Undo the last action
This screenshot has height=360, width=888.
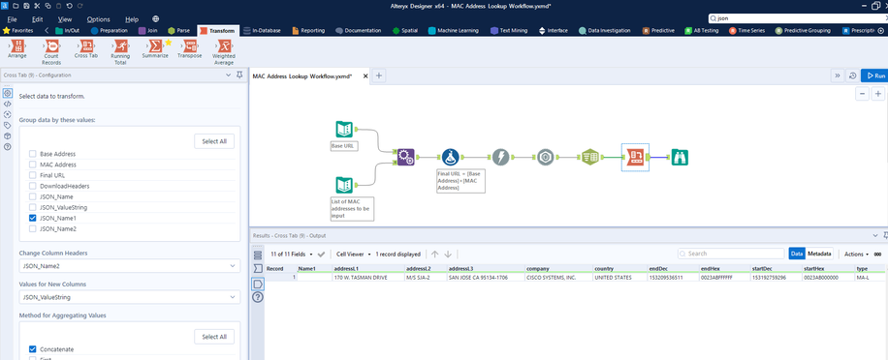click(69, 5)
